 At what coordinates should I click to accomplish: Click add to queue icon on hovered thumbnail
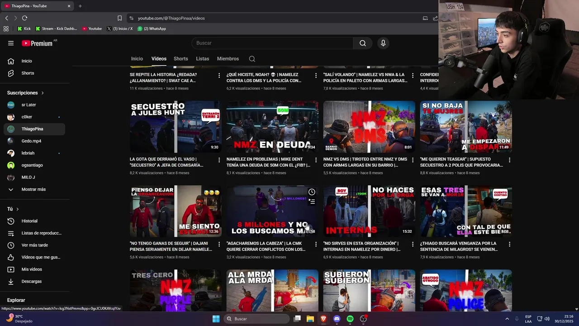tap(312, 202)
